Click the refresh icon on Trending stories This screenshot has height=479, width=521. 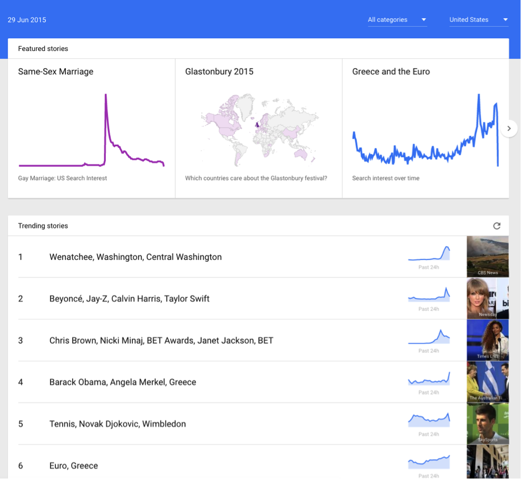pos(497,226)
